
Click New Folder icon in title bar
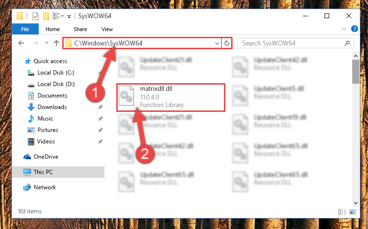point(46,16)
